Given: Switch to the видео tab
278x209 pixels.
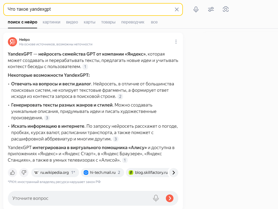Looking at the screenshot, I should (x=72, y=22).
